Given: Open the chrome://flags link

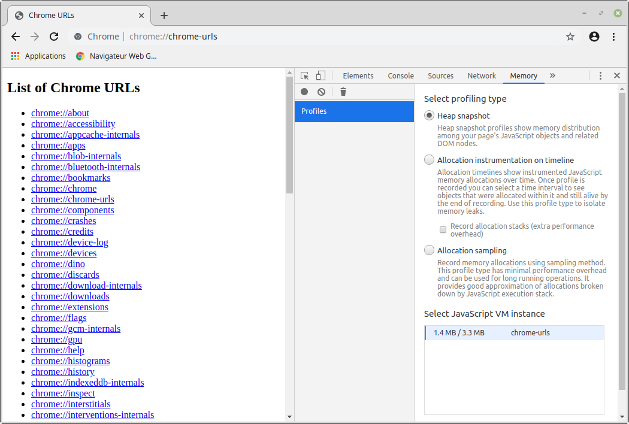Looking at the screenshot, I should 59,318.
